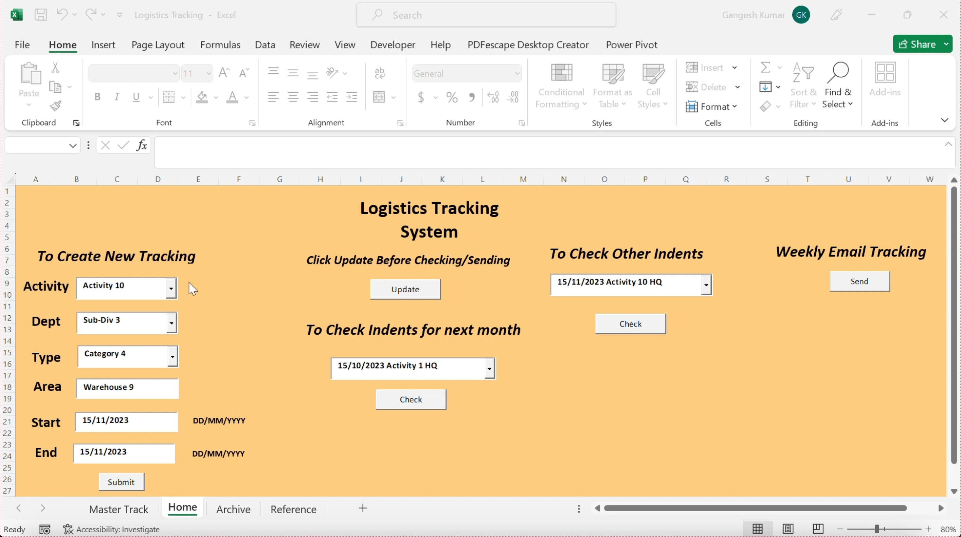Open the Developer ribbon tab
The width and height of the screenshot is (961, 537).
(393, 45)
